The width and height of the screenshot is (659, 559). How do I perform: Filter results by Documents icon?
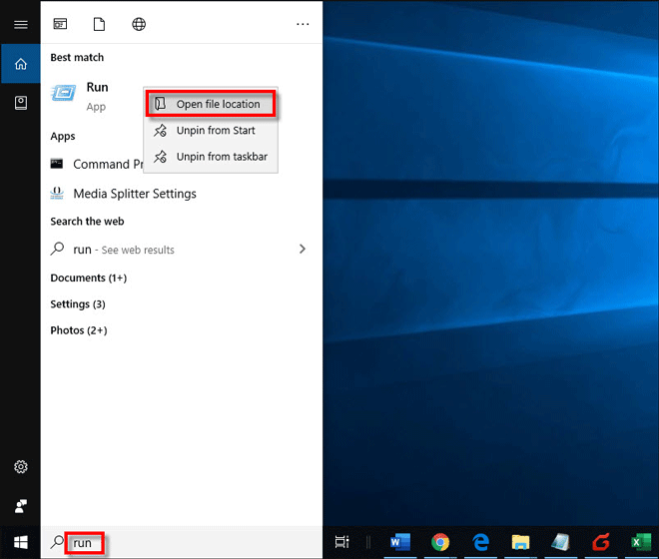pyautogui.click(x=99, y=24)
